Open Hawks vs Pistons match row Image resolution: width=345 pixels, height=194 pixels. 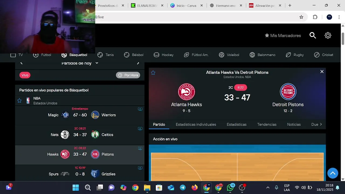80,155
